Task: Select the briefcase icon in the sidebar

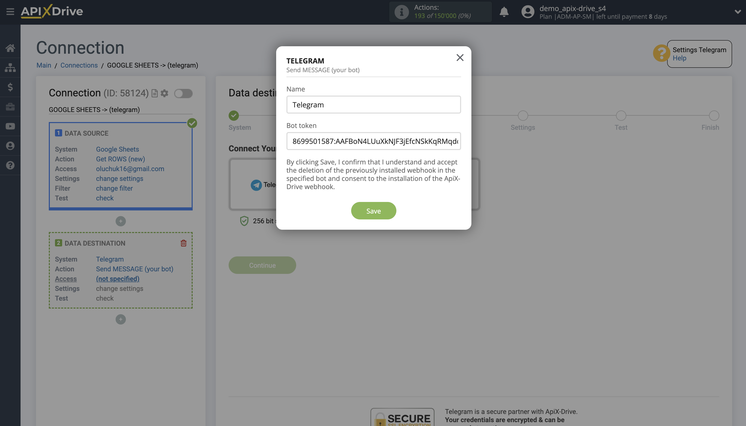Action: (10, 106)
